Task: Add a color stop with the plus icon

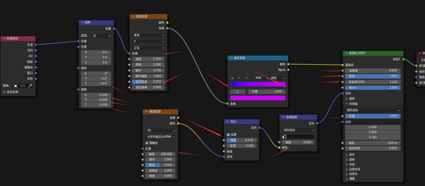Action: (x=232, y=78)
